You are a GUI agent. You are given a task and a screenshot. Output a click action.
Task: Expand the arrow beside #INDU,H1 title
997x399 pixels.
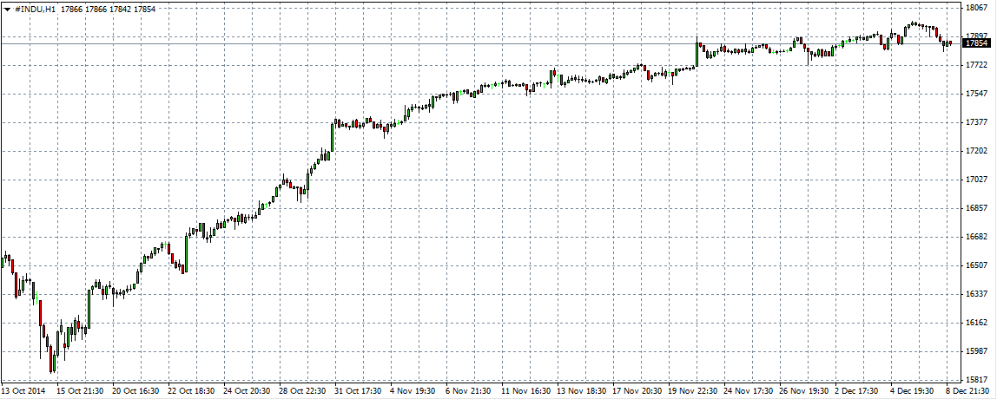click(7, 9)
